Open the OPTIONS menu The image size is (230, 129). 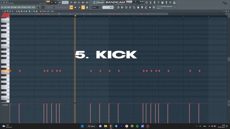24,7
